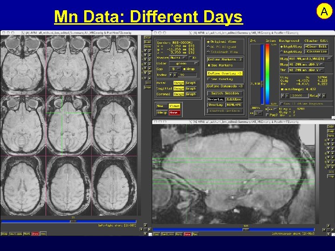Click zoom-out z down arrow in axial viewer
The height and width of the screenshot is (251, 335).
coord(145,78)
